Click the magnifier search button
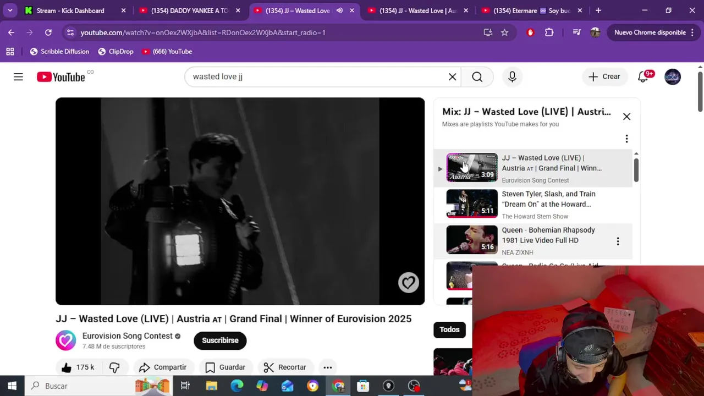 [477, 77]
